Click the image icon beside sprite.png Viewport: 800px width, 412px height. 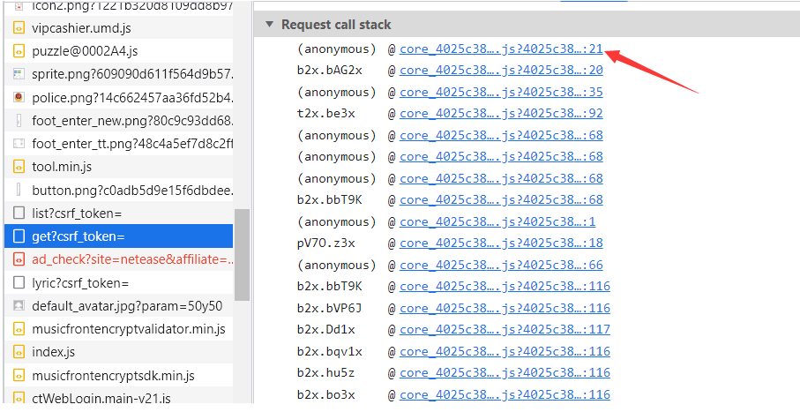click(x=19, y=74)
